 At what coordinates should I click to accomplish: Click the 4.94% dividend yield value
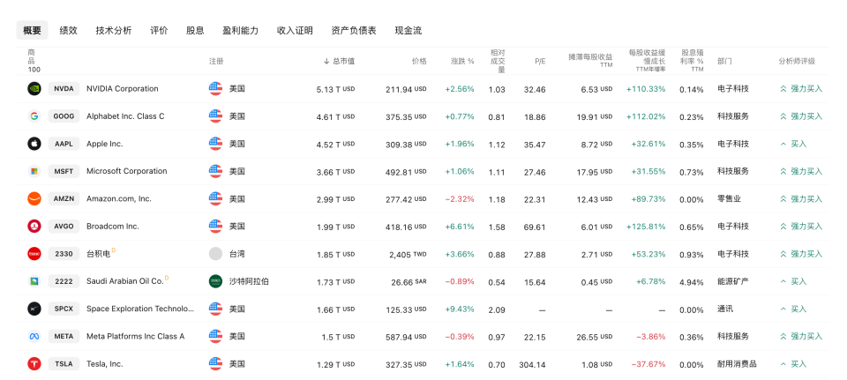(692, 282)
